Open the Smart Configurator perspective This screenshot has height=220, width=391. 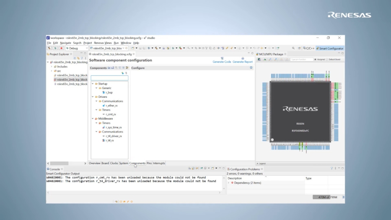(329, 48)
